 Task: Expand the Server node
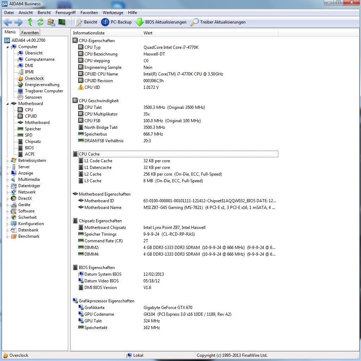click(7, 167)
